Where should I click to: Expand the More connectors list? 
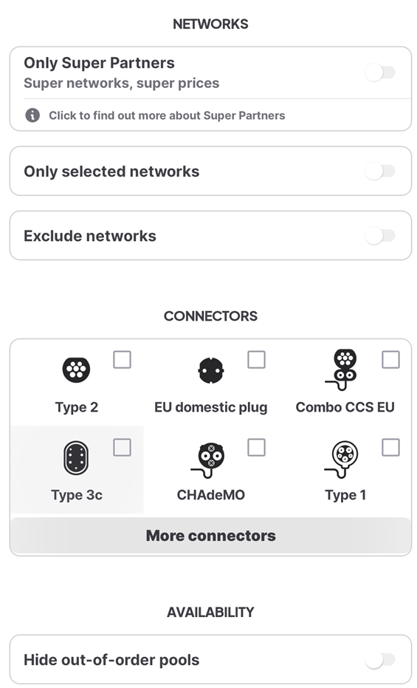tap(210, 536)
